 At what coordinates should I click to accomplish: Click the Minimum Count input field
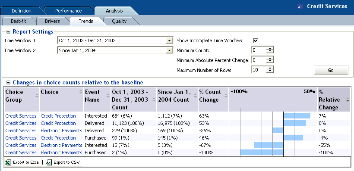point(259,50)
